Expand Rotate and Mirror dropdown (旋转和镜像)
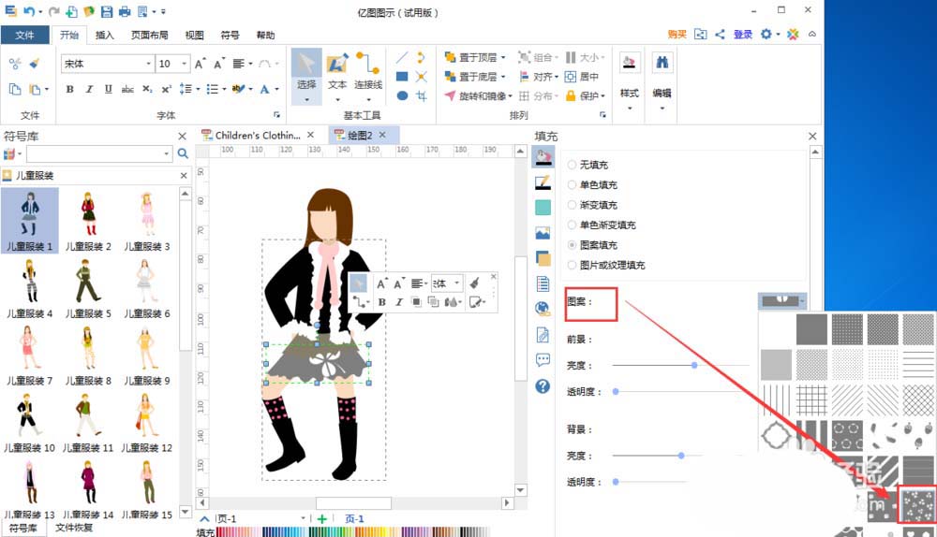 [x=511, y=95]
